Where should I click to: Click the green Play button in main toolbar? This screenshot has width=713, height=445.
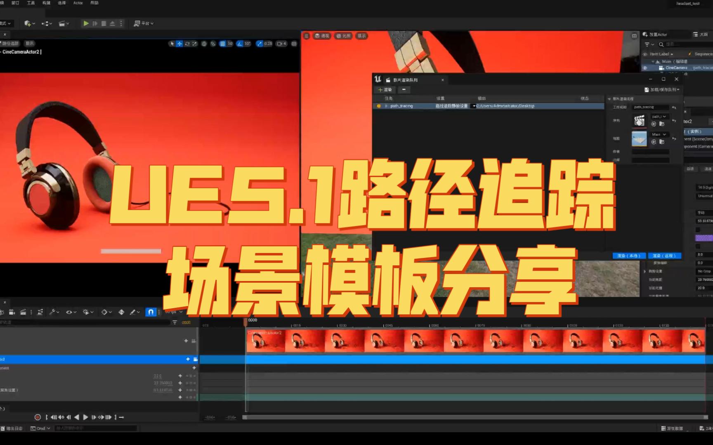pos(86,23)
